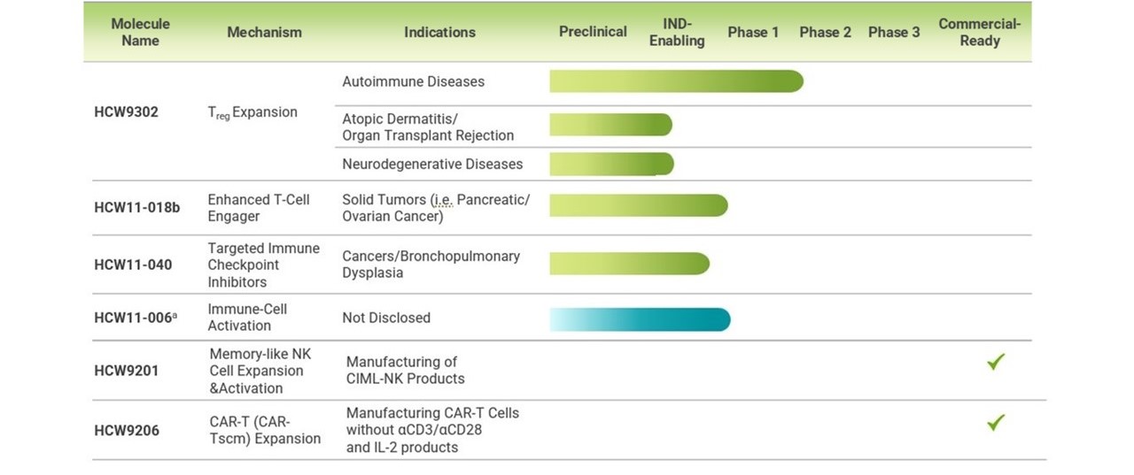
Task: Select the Cancers/Bronchopulmonary Dysplasia progress bar
Action: pyautogui.click(x=630, y=264)
